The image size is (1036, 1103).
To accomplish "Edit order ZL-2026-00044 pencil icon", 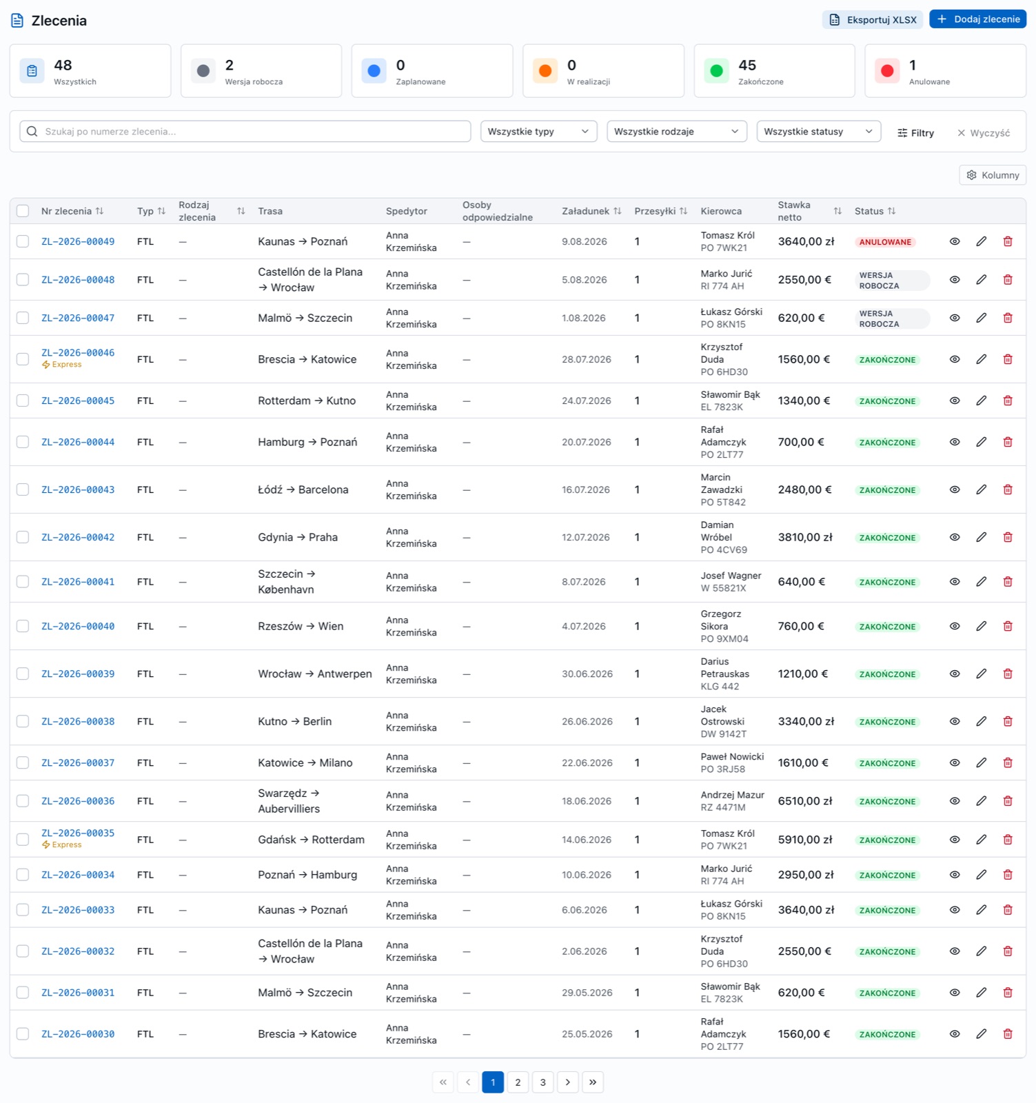I will pos(981,442).
